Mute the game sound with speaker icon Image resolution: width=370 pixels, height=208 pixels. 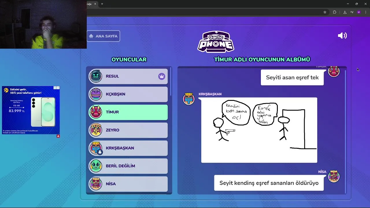(x=342, y=36)
